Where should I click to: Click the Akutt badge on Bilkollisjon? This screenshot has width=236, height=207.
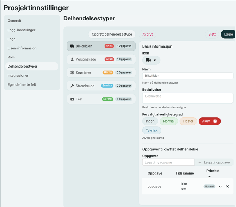click(109, 46)
